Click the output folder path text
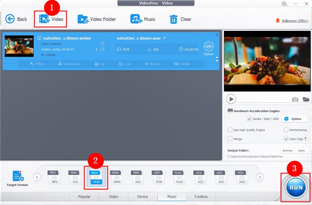The height and width of the screenshot is (205, 312). coord(255,157)
